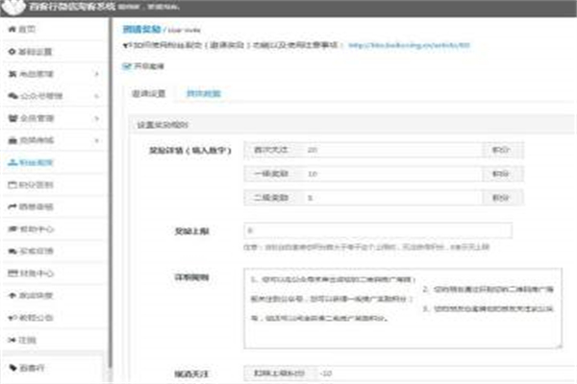Click the briefcase icon in the sidebar

coord(13,140)
